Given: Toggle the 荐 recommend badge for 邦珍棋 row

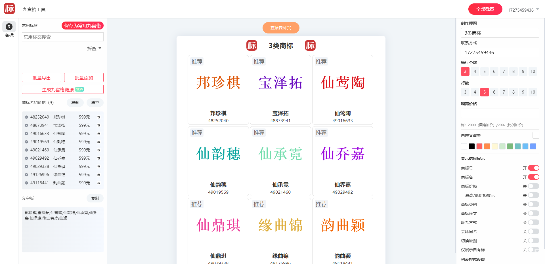Looking at the screenshot, I should click(x=99, y=117).
